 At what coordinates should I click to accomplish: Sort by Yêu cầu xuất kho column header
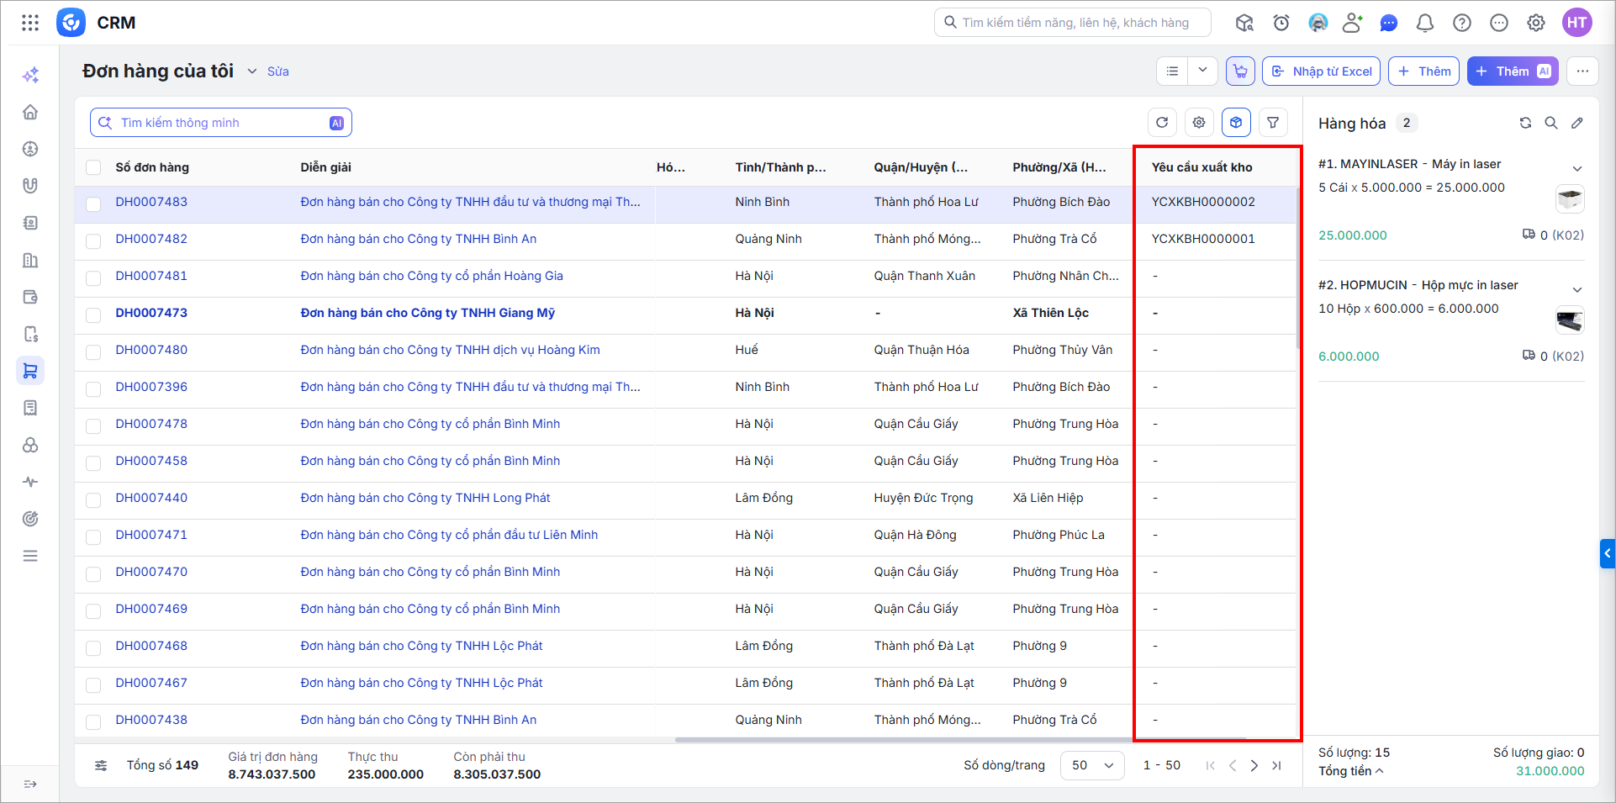point(1201,167)
